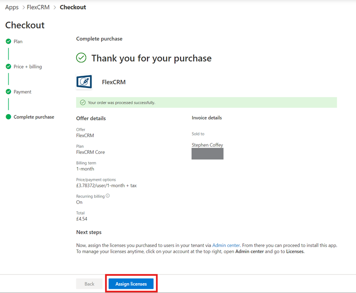The height and width of the screenshot is (293, 356).
Task: Select the Plan step label
Action: tap(18, 42)
